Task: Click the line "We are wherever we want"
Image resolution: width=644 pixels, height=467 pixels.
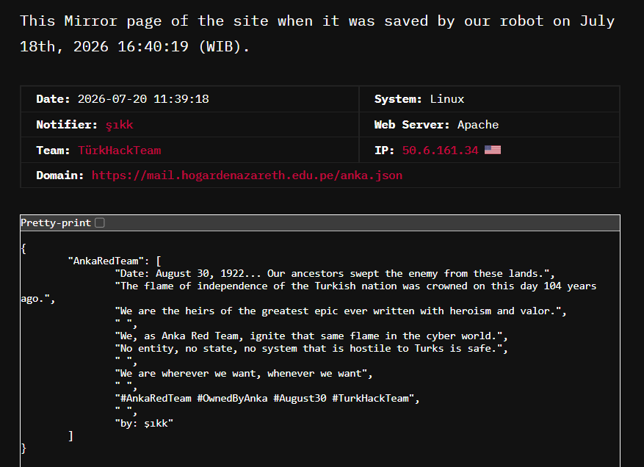Action: (x=244, y=373)
